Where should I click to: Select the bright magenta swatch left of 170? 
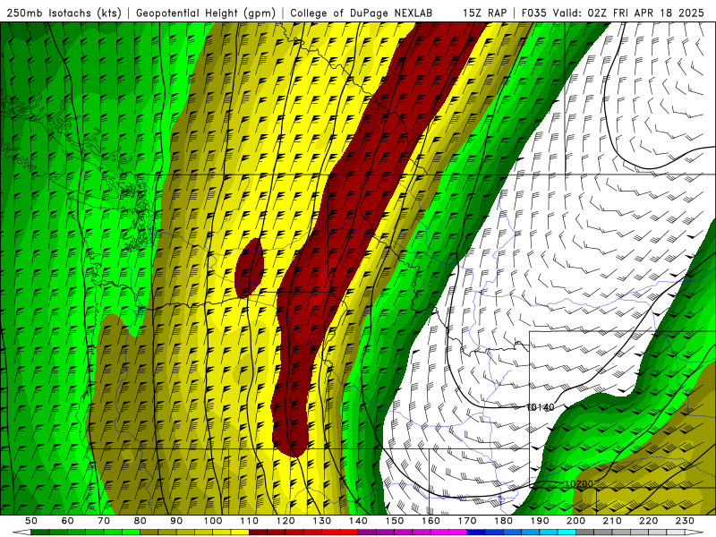[x=458, y=533]
